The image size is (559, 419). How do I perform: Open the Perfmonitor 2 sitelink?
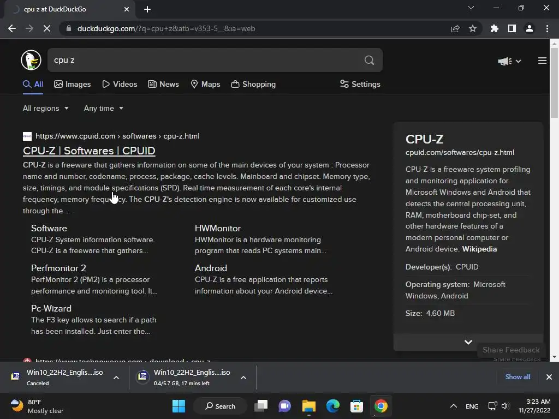tap(58, 268)
